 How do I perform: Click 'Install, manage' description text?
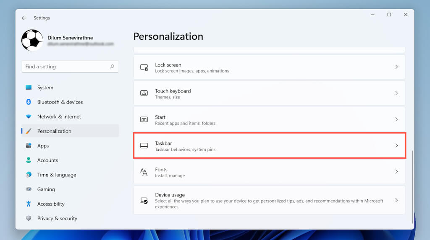tap(170, 175)
